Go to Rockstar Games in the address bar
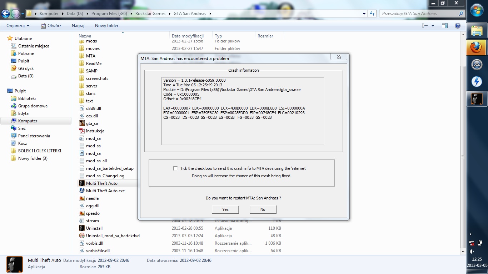This screenshot has height=274, width=488. 150,14
